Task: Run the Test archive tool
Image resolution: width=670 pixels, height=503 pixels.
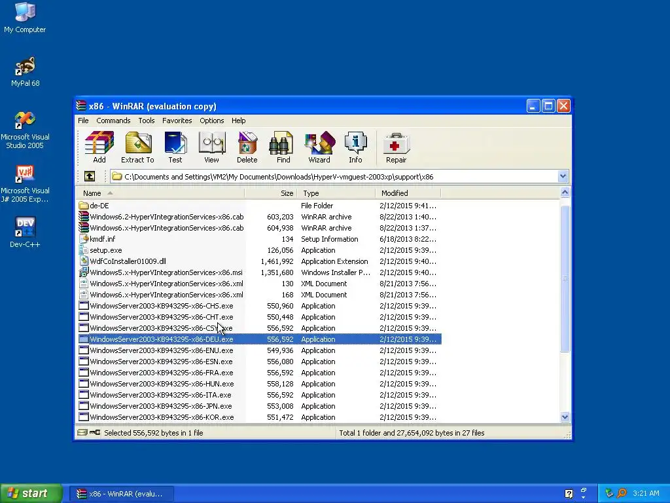Action: pyautogui.click(x=175, y=147)
